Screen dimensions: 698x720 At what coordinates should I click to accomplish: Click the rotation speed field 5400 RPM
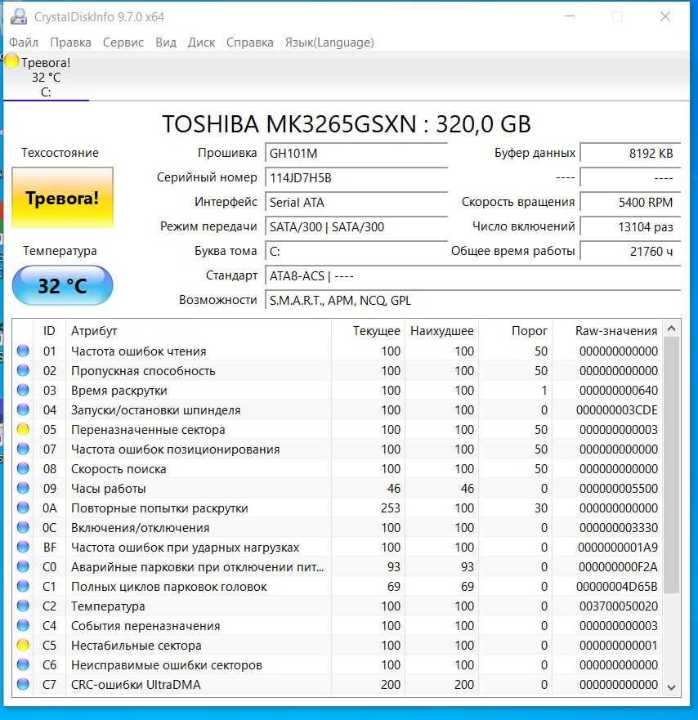click(630, 202)
